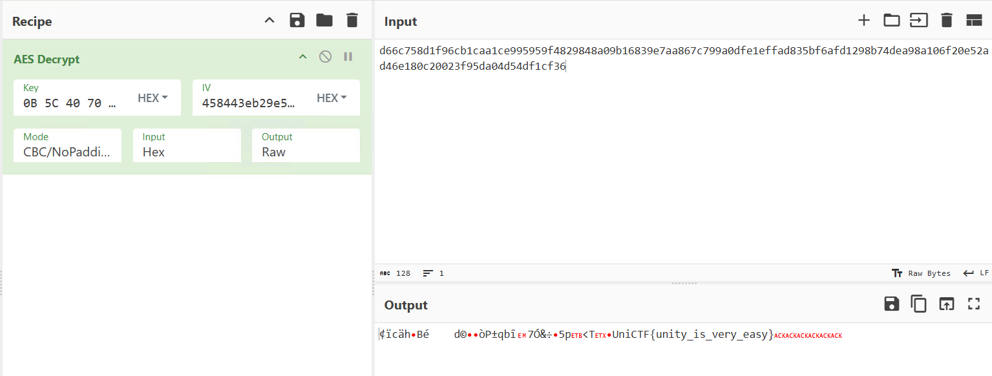
Task: Disable the AES Decrypt operation
Action: coord(326,57)
